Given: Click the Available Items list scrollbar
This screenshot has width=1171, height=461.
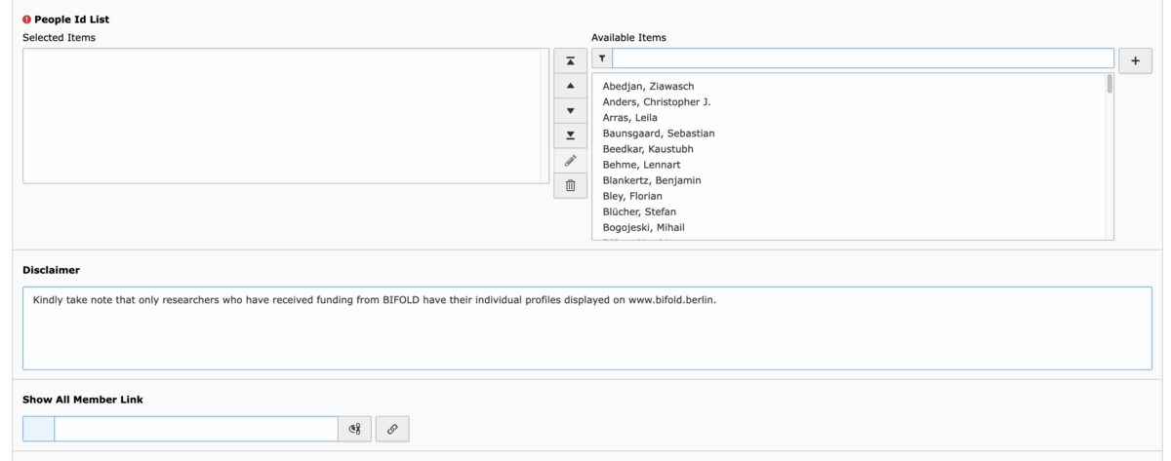Looking at the screenshot, I should coord(1110,156).
